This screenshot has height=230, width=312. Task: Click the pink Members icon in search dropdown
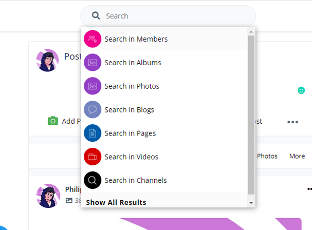tap(93, 39)
